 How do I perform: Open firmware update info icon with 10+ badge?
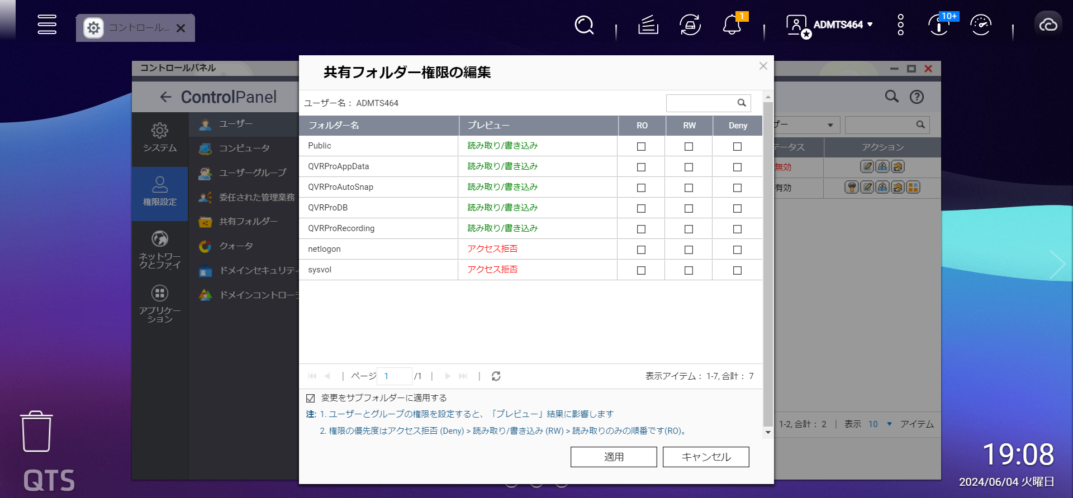940,25
